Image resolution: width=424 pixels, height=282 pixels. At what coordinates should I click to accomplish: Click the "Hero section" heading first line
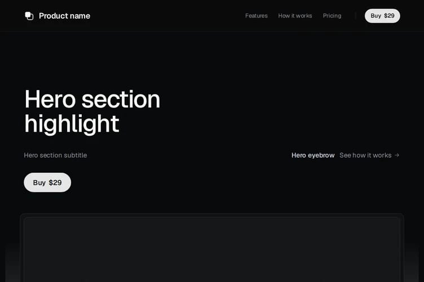tap(92, 99)
